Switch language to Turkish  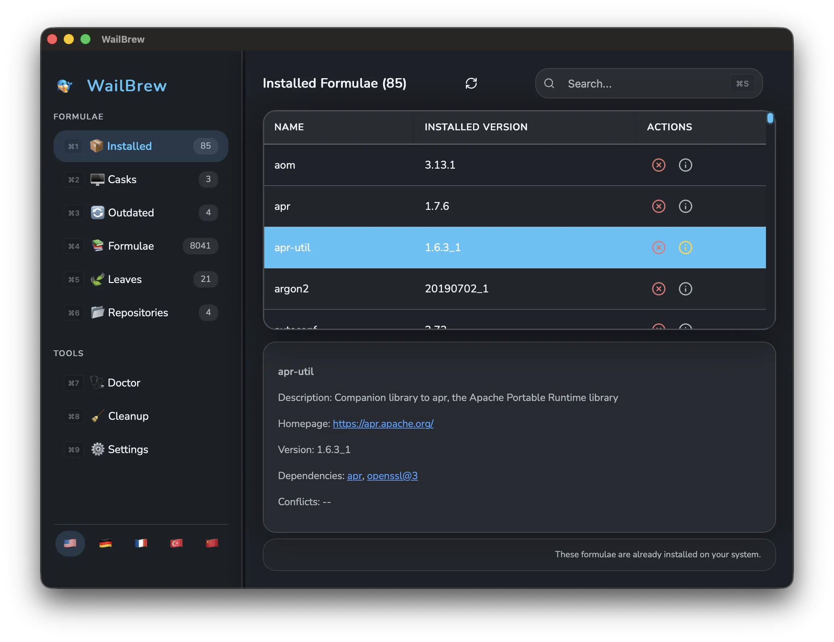176,543
